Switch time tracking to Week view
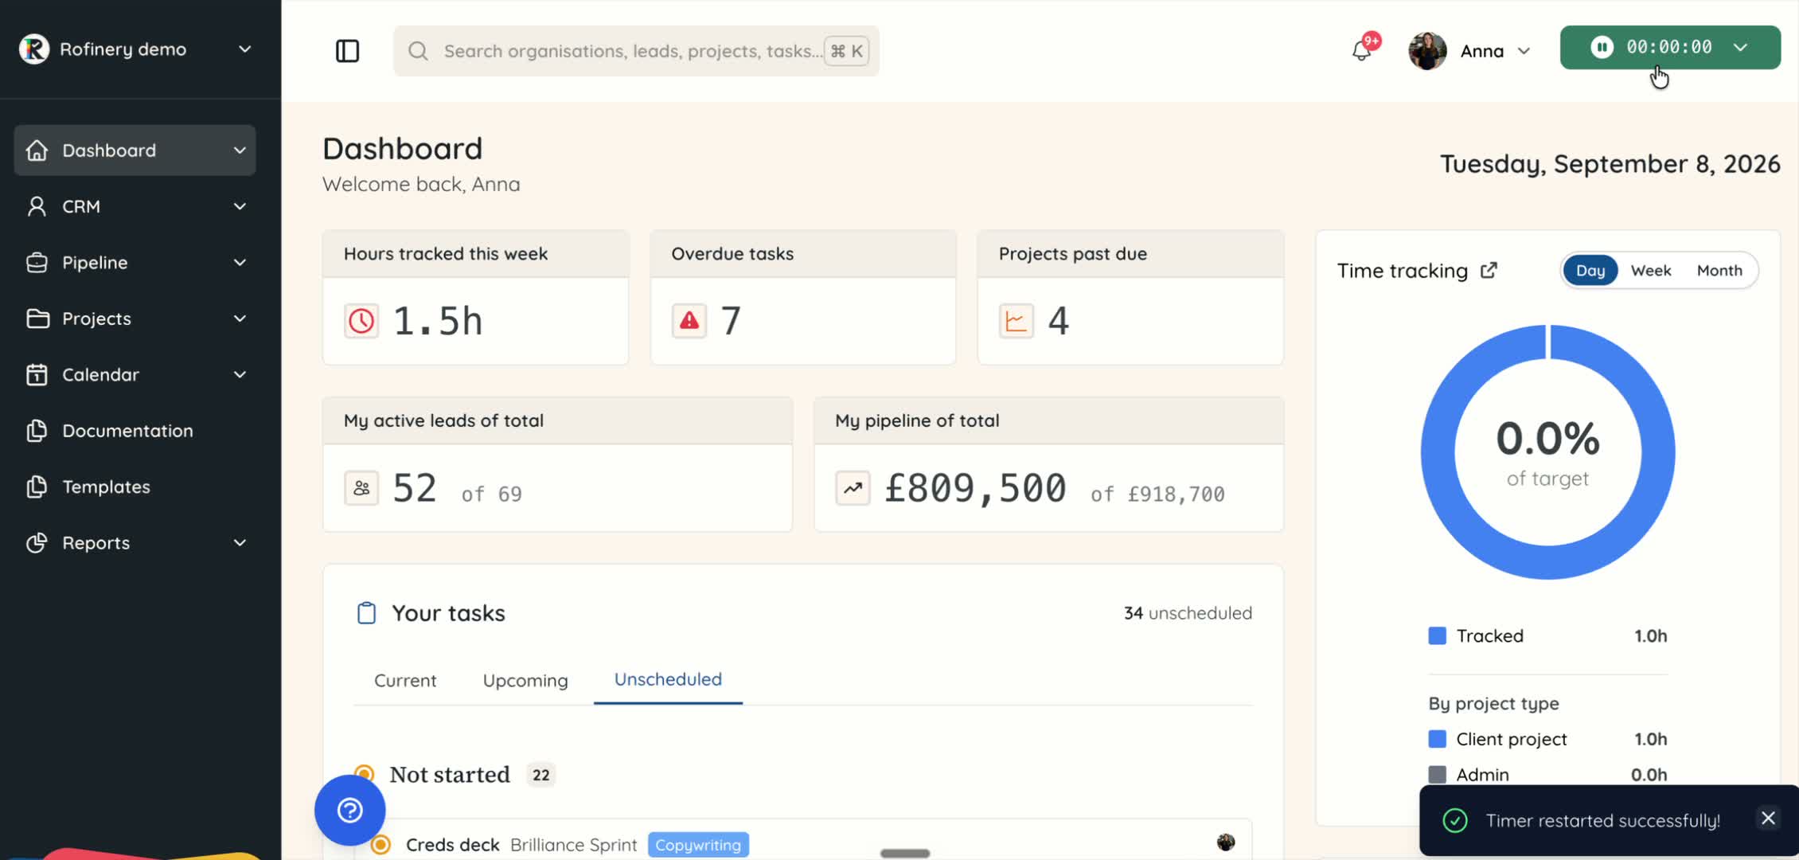 click(x=1651, y=271)
